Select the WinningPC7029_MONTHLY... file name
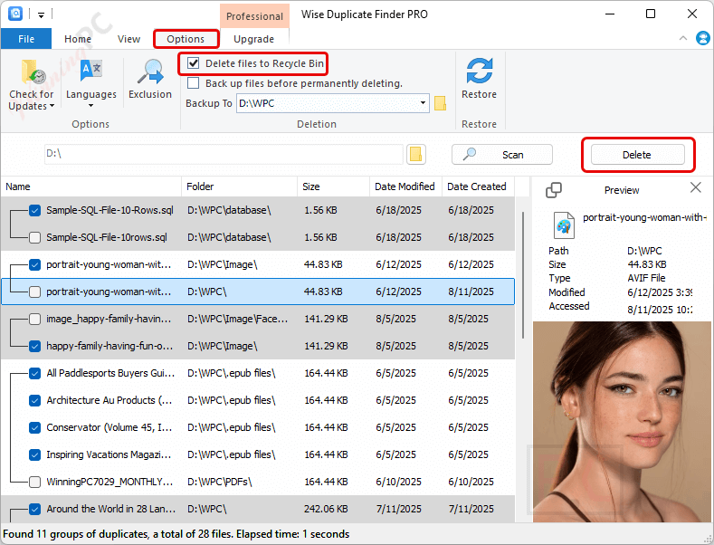The height and width of the screenshot is (545, 714). pos(109,482)
